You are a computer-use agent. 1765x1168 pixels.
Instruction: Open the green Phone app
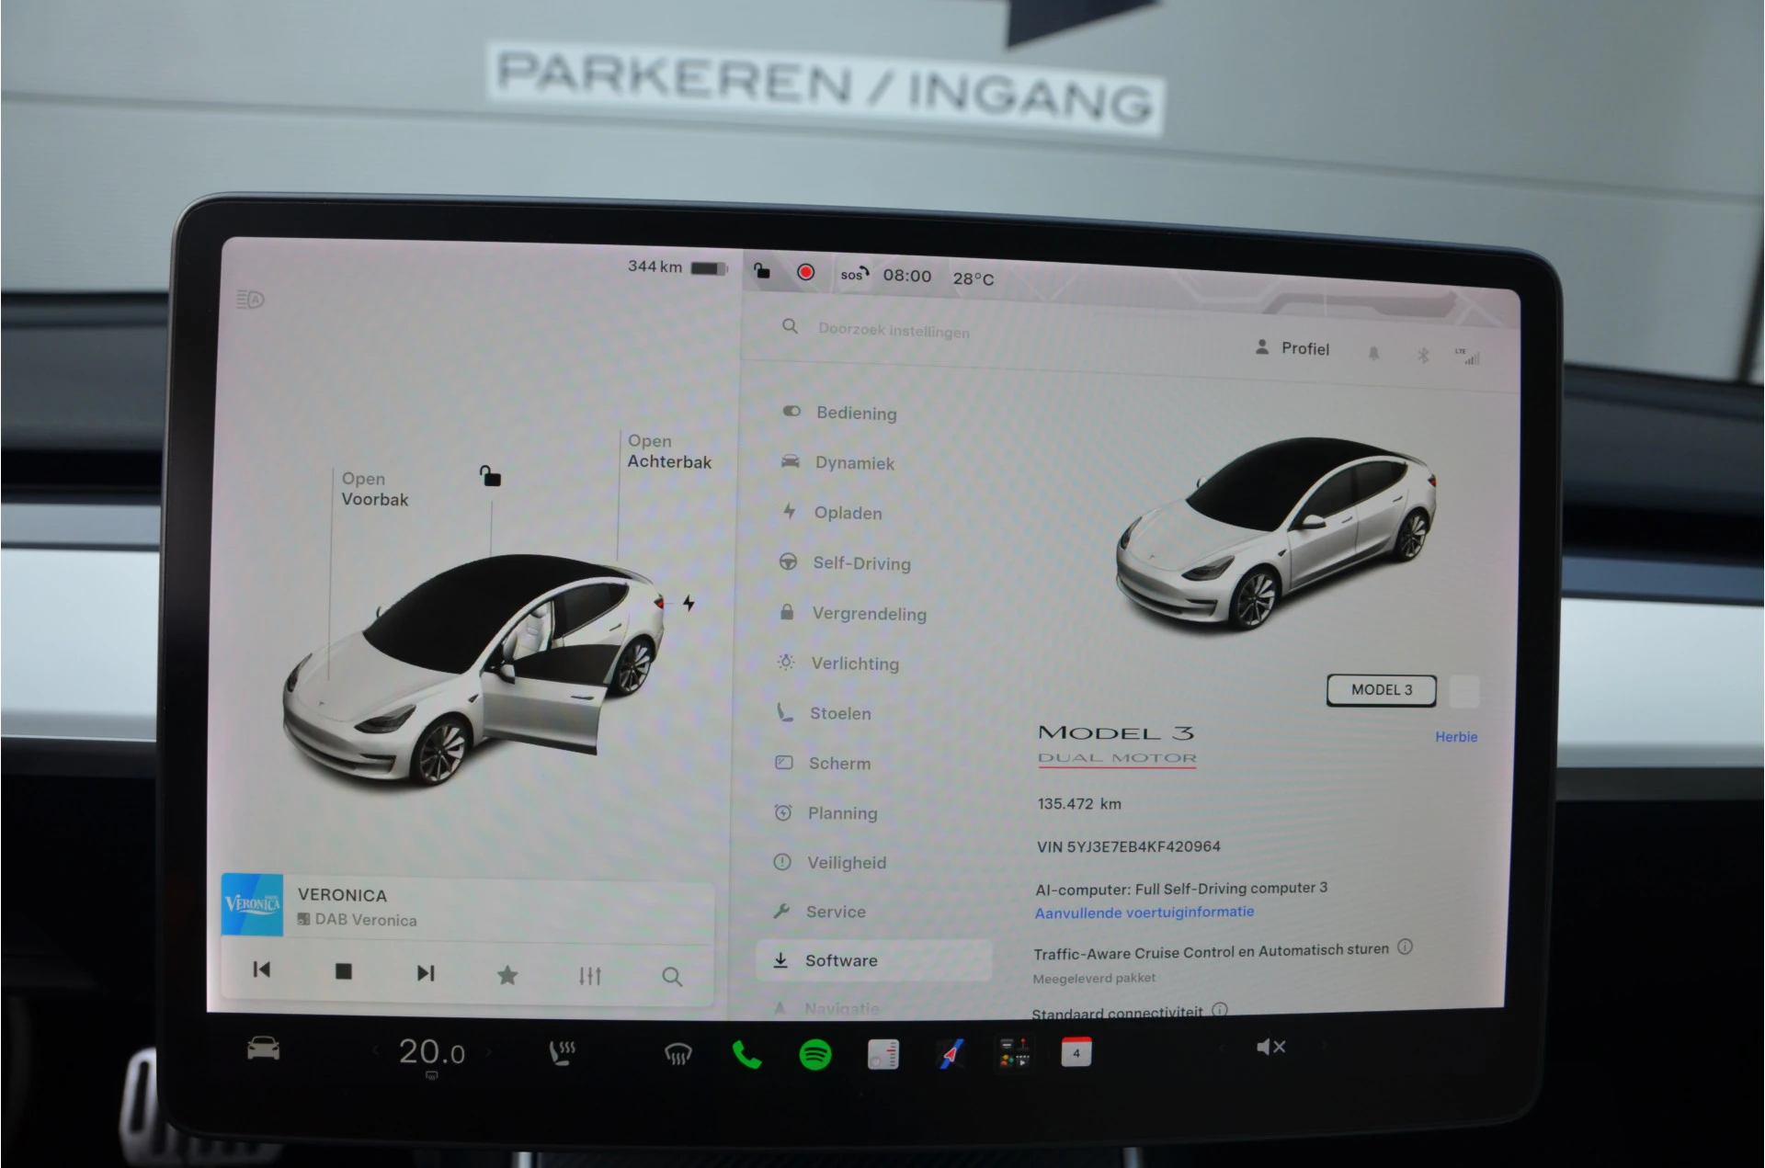coord(746,1055)
